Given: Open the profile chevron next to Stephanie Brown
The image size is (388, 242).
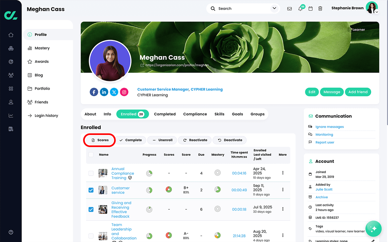Looking at the screenshot, I should pos(376,11).
